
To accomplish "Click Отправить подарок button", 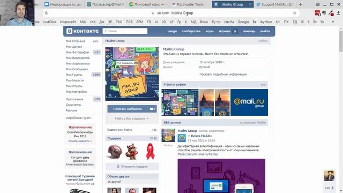I will [132, 167].
